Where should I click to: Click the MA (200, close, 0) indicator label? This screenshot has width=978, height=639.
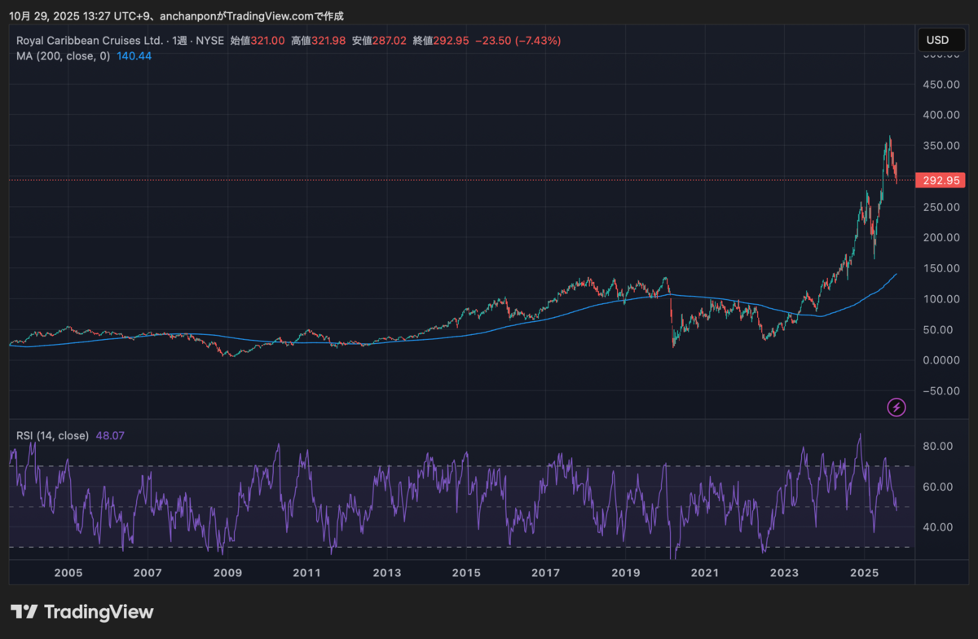[x=64, y=56]
